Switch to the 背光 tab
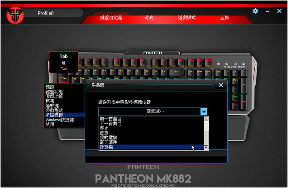The image size is (288, 188). 149,18
